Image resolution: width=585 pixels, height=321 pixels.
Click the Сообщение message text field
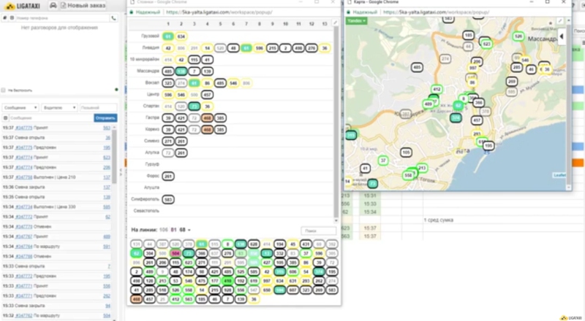point(51,118)
